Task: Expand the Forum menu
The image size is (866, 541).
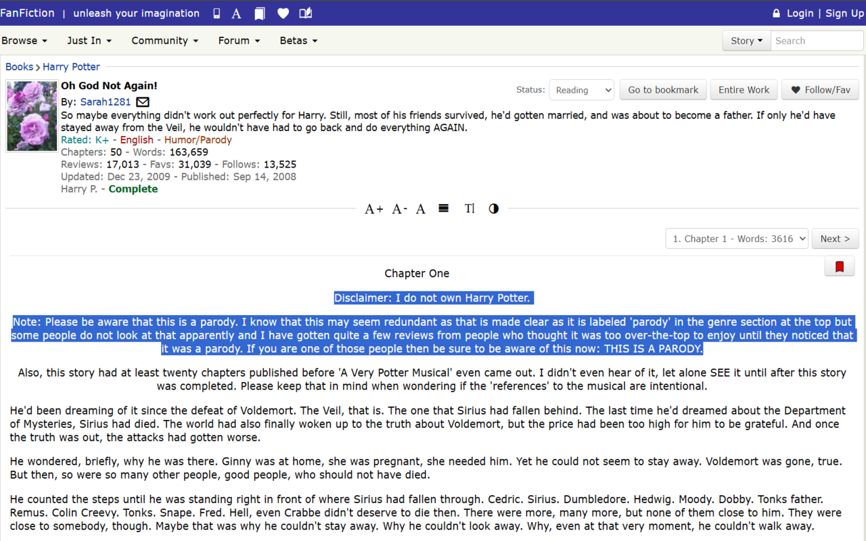Action: [x=239, y=41]
